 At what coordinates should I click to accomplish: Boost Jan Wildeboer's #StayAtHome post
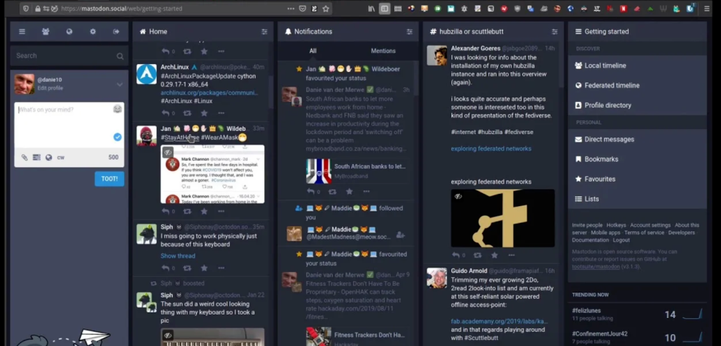187,211
